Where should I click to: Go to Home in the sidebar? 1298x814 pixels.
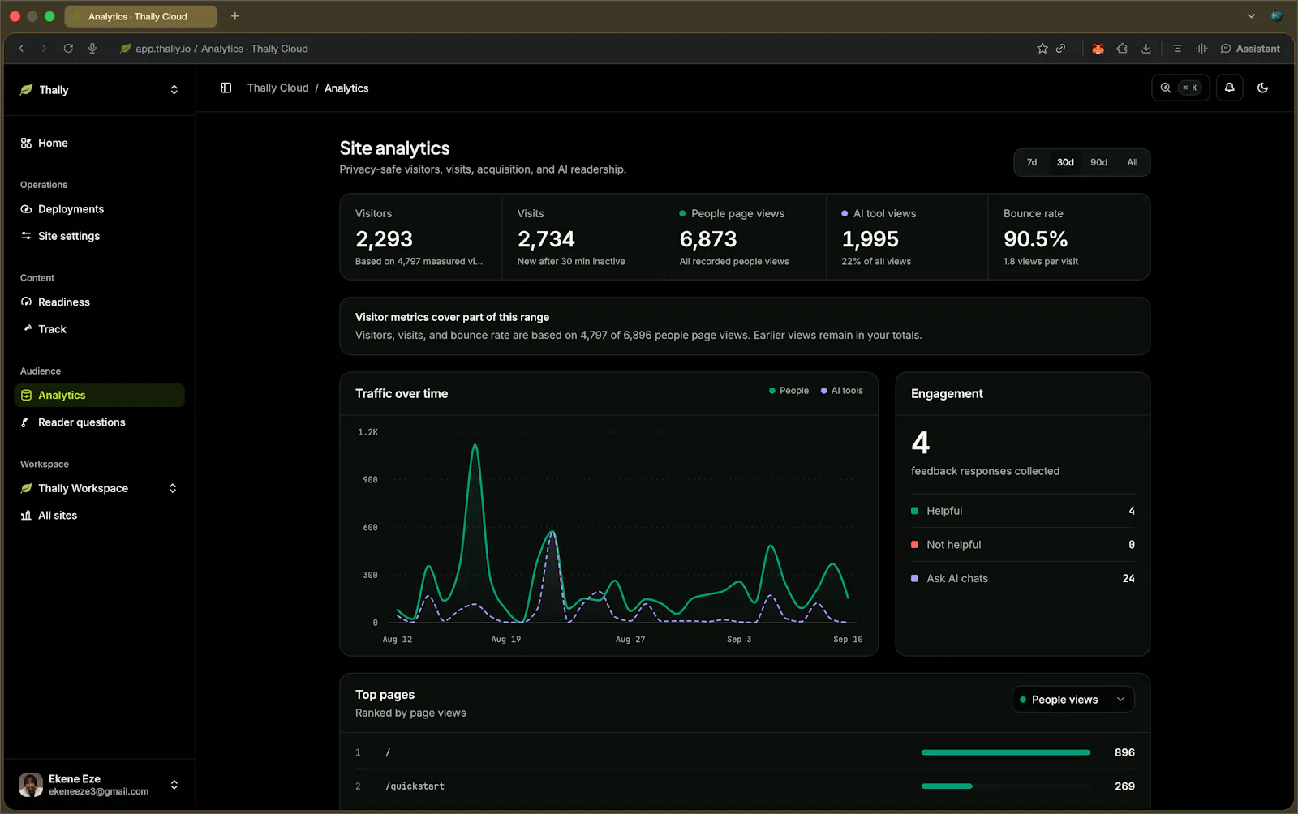[x=100, y=144]
